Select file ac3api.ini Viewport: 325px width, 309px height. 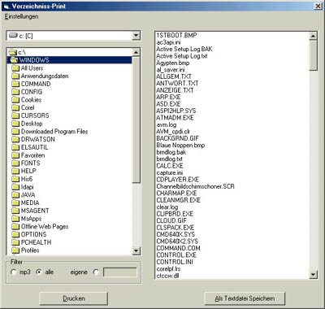(168, 42)
